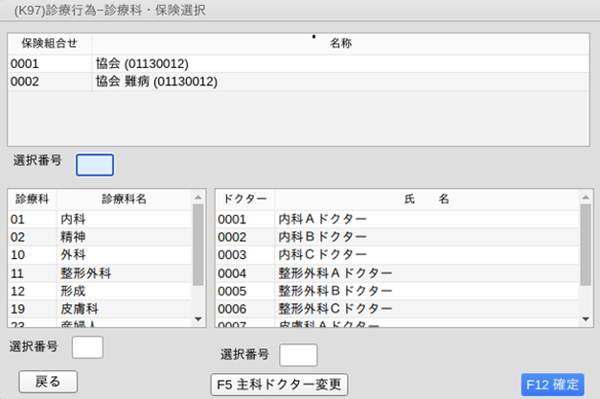Viewport: 600px width, 399px height.
Task: Click the F12 確定 confirm button
Action: (x=551, y=385)
